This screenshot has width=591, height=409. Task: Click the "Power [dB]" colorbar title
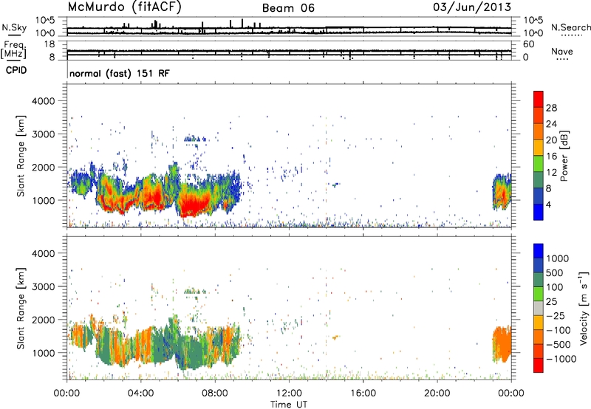point(564,156)
